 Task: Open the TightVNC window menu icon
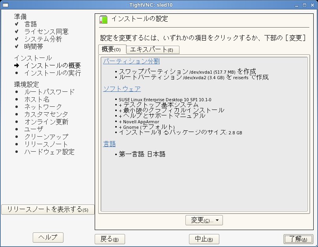[x=6, y=5]
